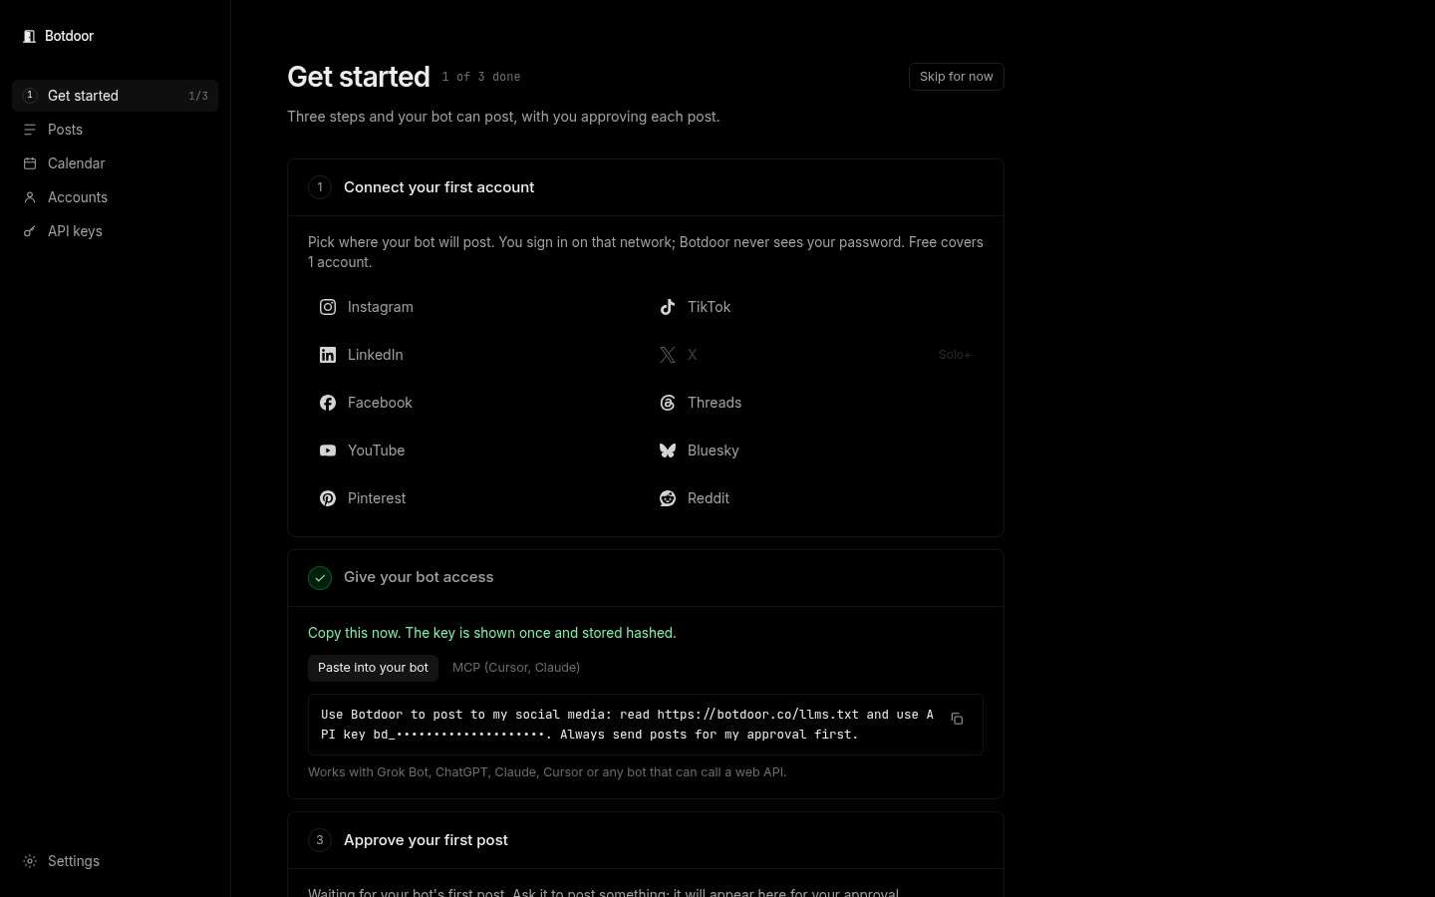Click the 'Works with Grok Bot' note
This screenshot has width=1435, height=897.
(x=547, y=772)
